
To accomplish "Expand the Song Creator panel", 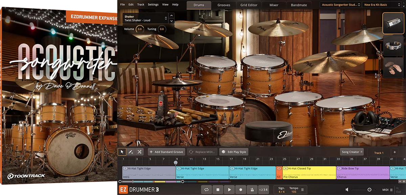I will click(x=352, y=152).
